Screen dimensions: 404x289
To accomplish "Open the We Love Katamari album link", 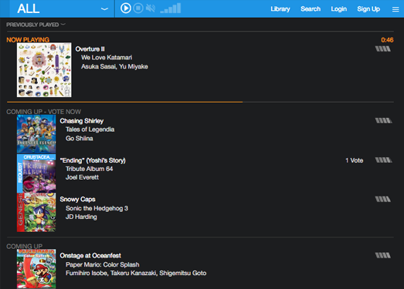I will click(107, 57).
